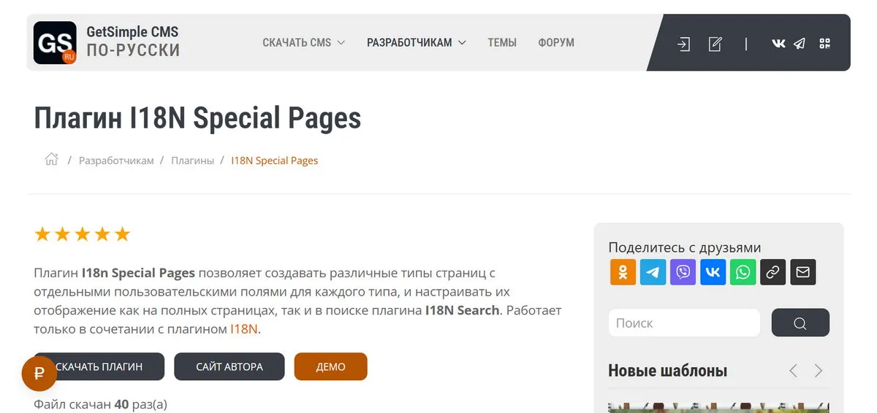Rate the plugin one star
Screen dimensions: 877x413
42,234
